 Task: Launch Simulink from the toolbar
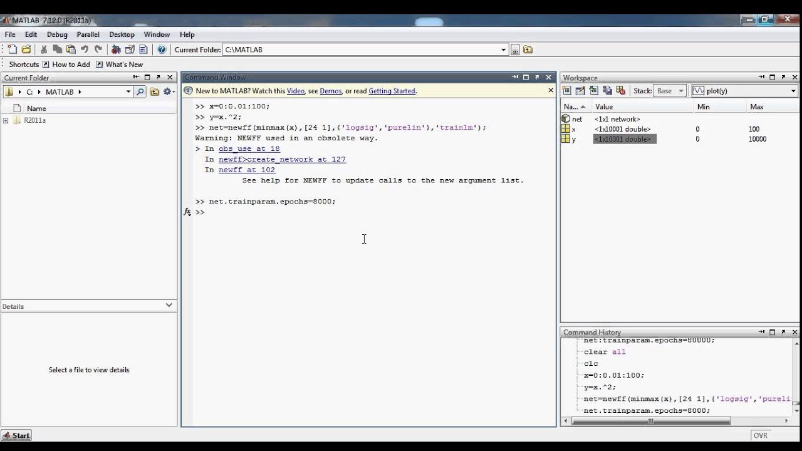[x=116, y=49]
